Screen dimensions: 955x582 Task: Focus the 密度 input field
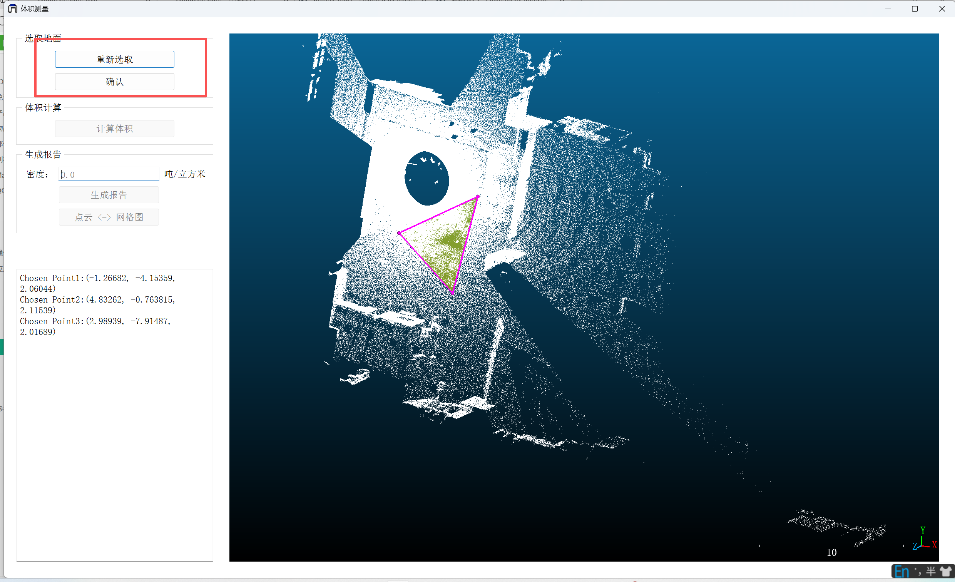109,174
